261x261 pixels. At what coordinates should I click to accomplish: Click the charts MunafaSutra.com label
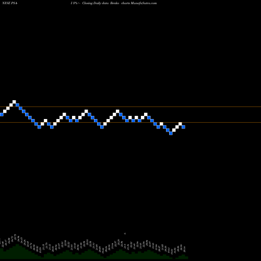coord(139,3)
